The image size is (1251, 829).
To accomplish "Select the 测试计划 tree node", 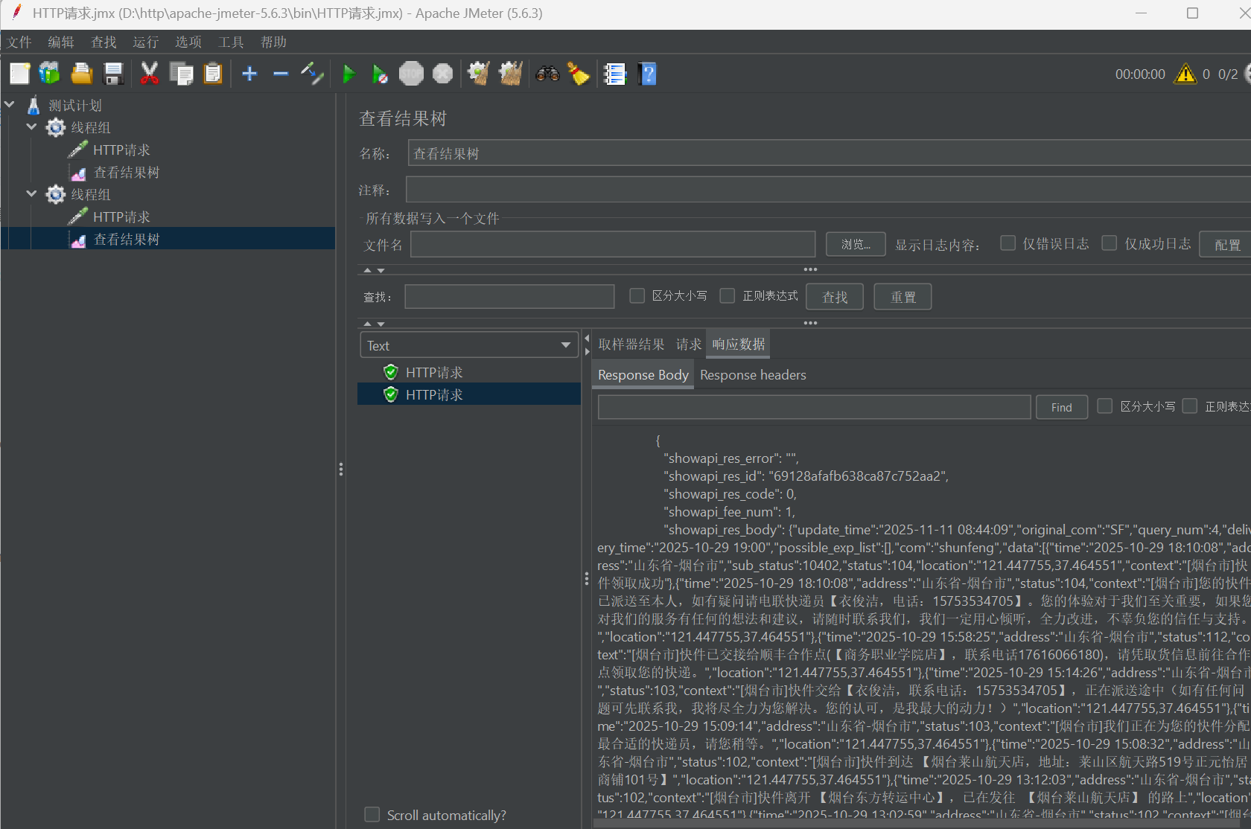I will (x=75, y=106).
